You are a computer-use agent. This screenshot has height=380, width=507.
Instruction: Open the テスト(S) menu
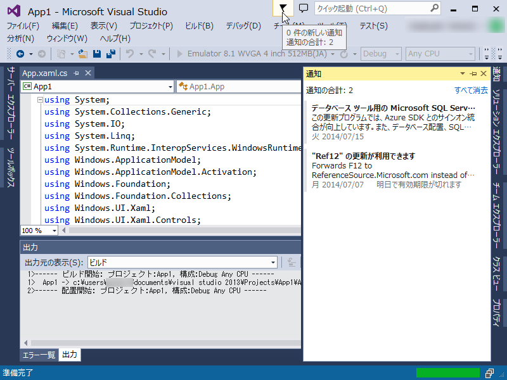(x=373, y=26)
